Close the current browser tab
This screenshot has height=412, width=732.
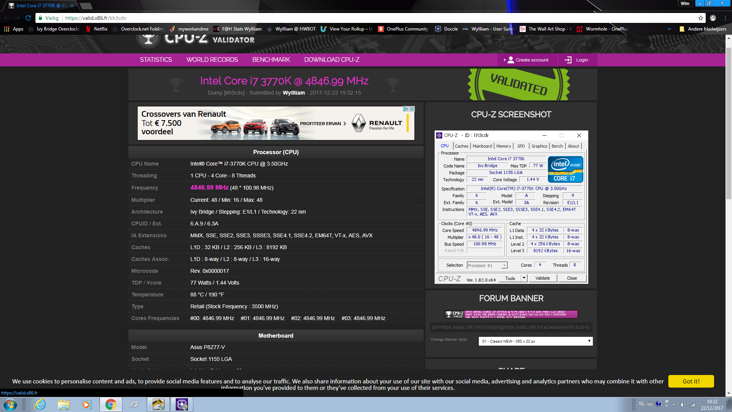pos(72,6)
